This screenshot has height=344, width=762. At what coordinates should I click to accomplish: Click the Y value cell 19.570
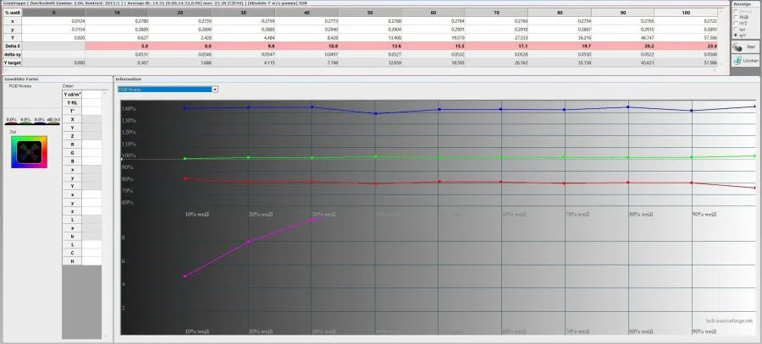pos(433,37)
